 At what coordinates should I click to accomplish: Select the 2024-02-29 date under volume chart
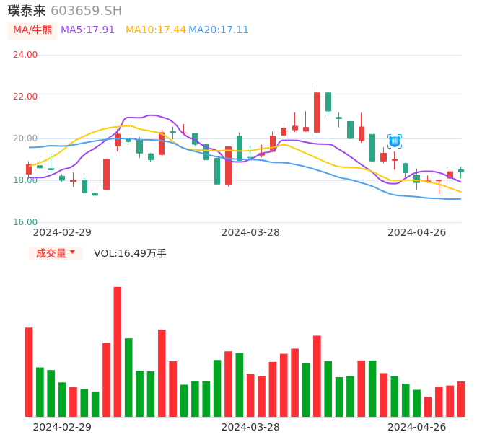click(x=62, y=427)
